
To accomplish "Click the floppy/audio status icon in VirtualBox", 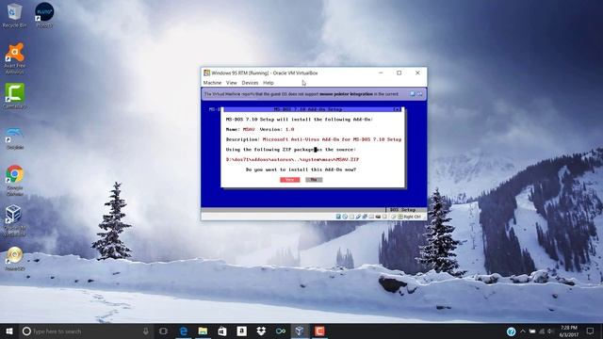I will click(x=351, y=217).
